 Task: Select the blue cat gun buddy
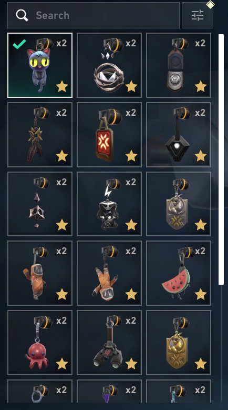point(40,65)
